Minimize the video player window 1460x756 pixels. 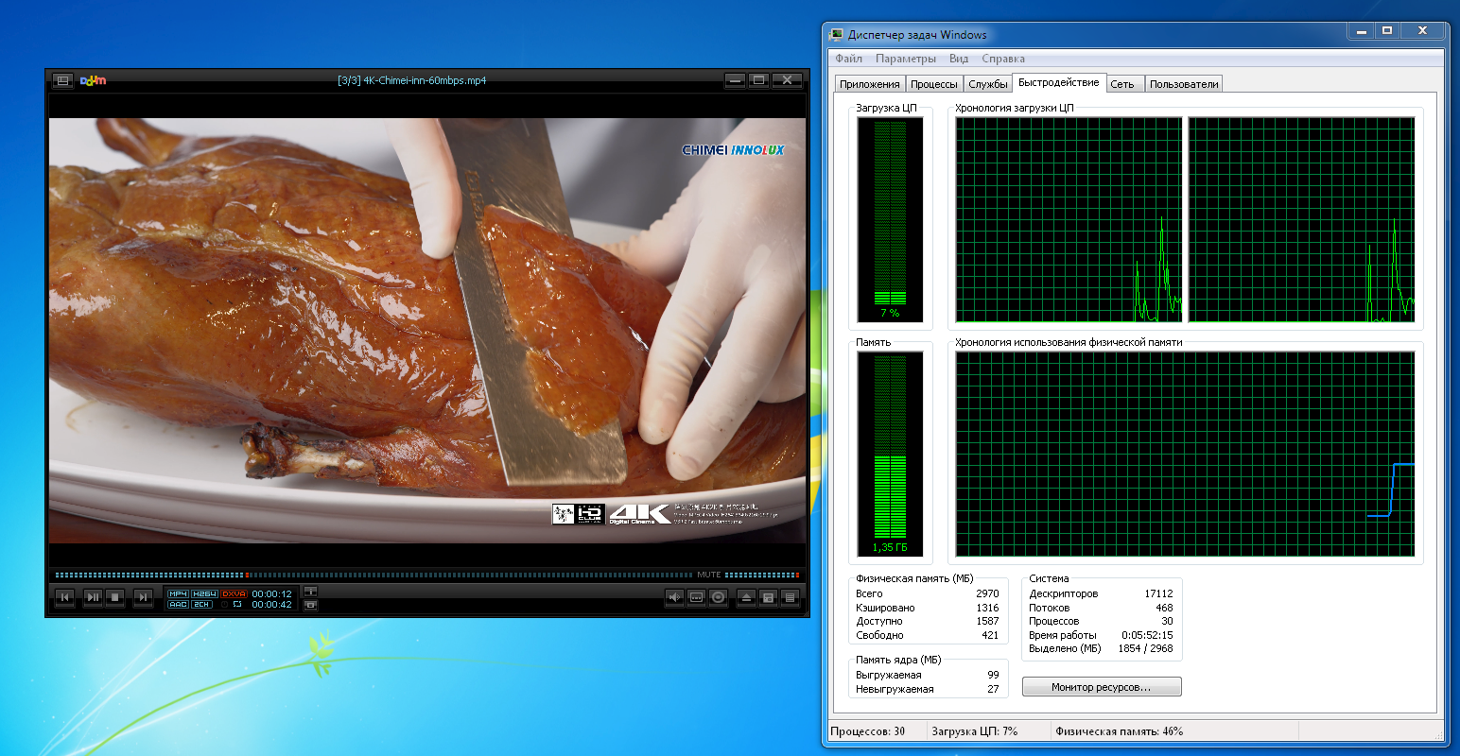736,80
